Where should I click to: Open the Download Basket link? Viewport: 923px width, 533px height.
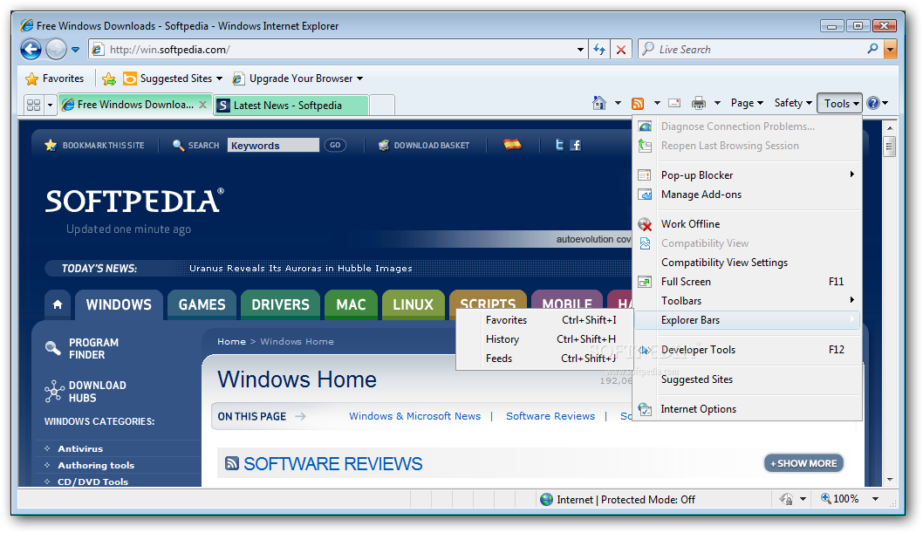coord(424,146)
